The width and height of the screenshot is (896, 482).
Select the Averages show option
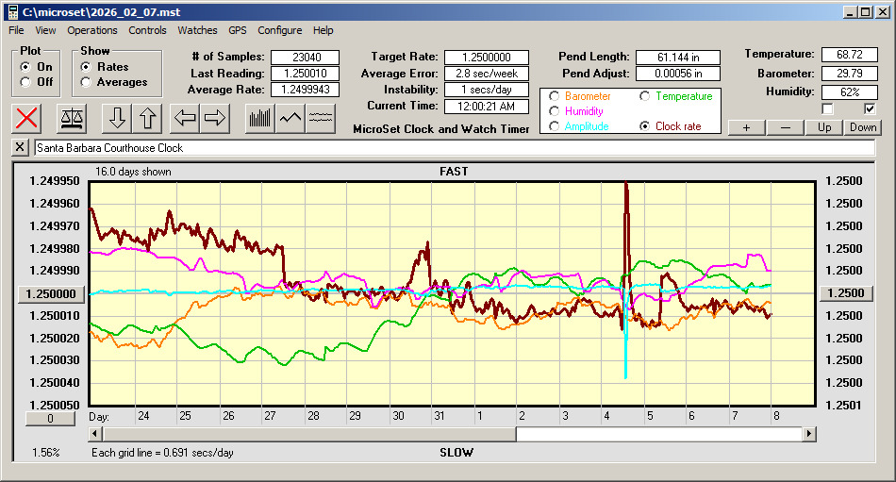87,82
